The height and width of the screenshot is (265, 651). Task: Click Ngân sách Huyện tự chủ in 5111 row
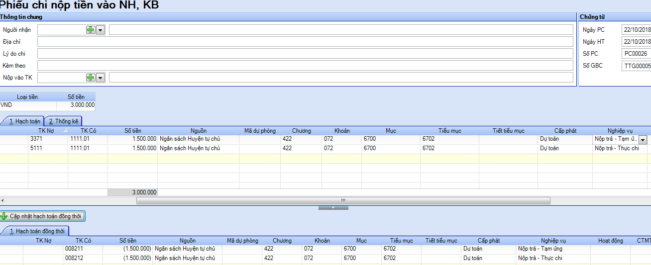198,149
